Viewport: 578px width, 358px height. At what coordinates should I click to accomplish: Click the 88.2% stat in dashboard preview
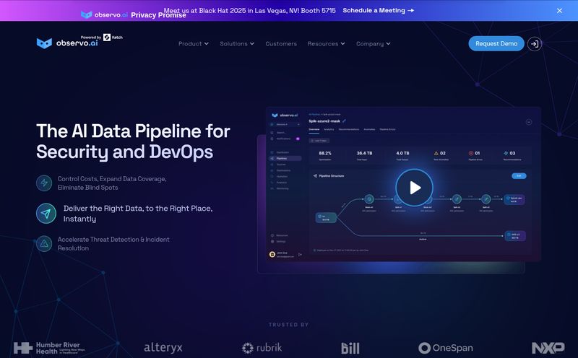point(325,153)
